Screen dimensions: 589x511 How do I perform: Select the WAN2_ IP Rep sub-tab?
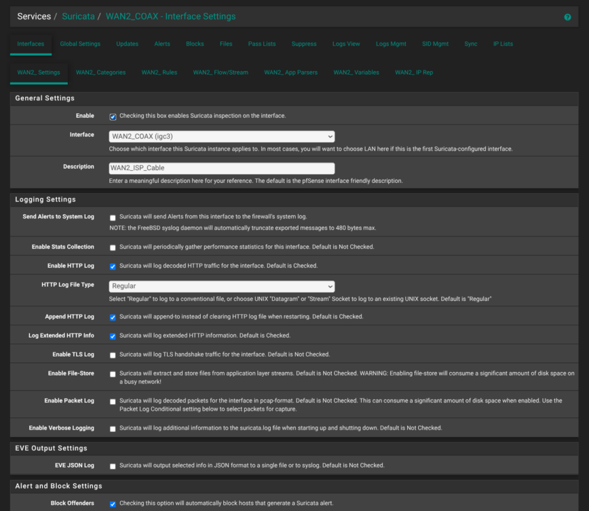point(414,73)
